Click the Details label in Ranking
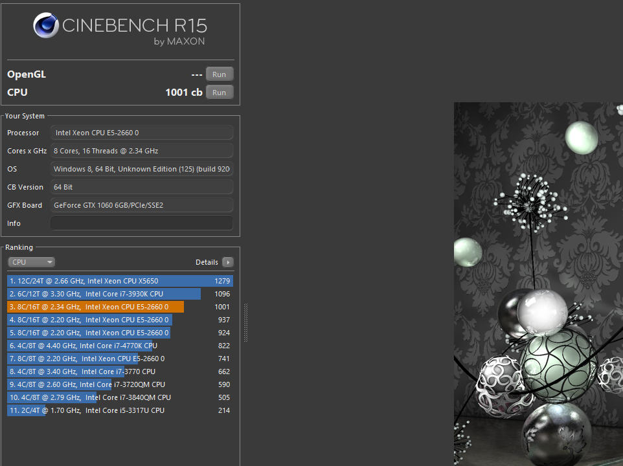The height and width of the screenshot is (466, 623). (207, 262)
